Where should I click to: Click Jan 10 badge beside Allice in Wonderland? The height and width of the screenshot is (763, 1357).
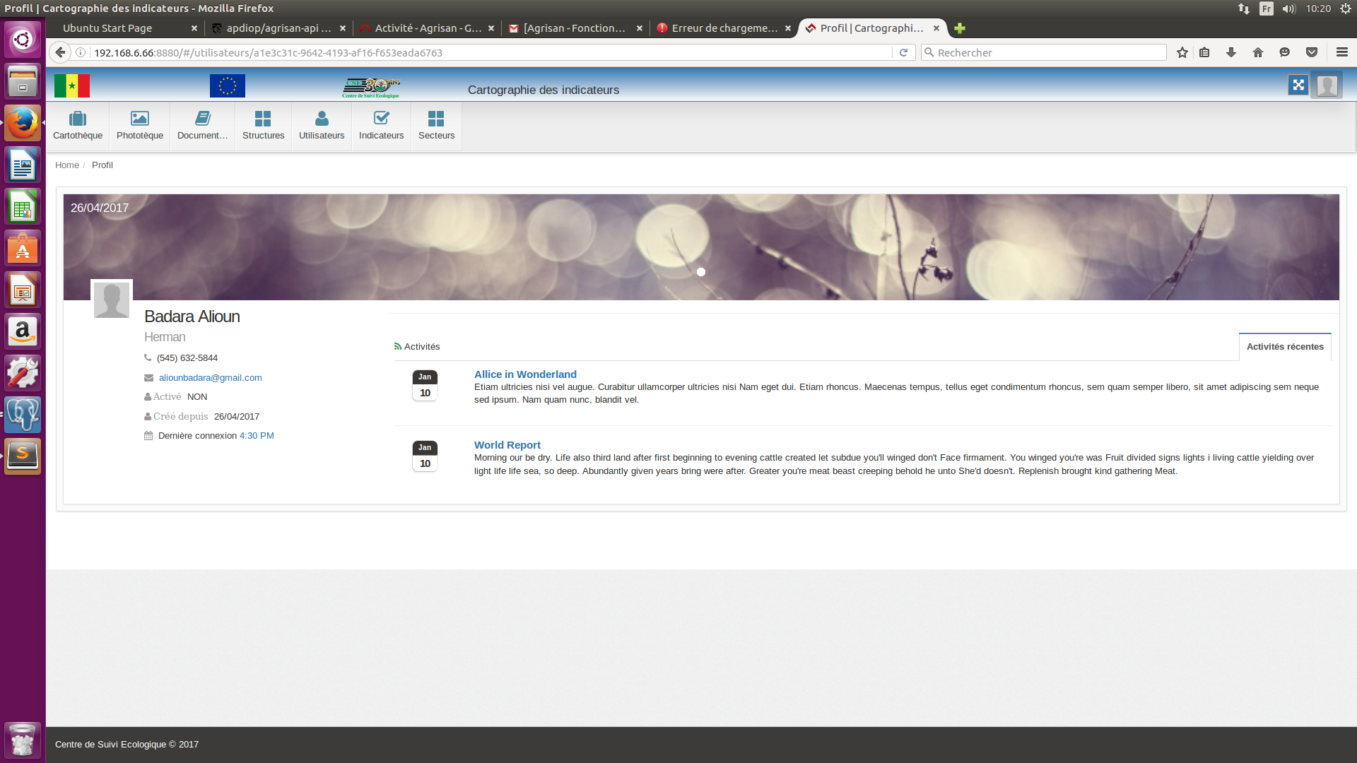[x=425, y=386]
